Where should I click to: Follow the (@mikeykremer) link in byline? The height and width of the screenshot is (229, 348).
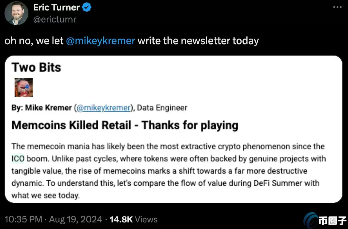click(x=104, y=108)
